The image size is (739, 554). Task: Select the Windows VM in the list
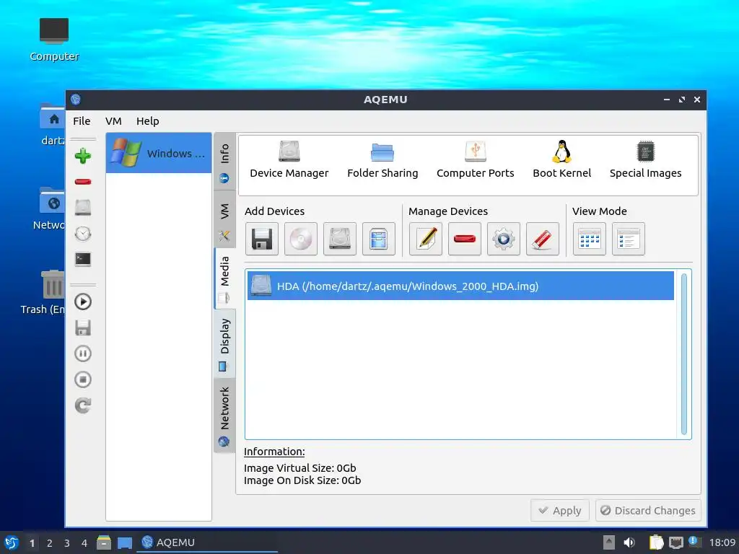point(159,153)
